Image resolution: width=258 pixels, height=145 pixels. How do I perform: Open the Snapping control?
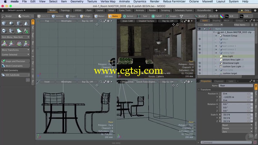pos(172,16)
